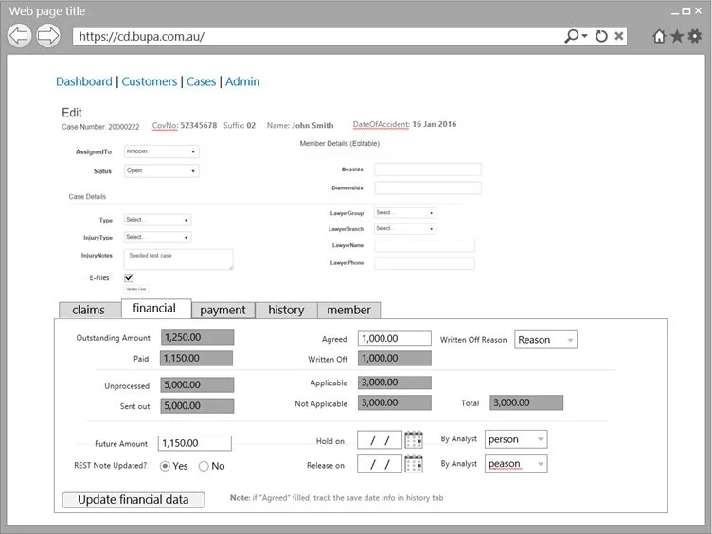Switch to the history tab
712x534 pixels.
[286, 310]
